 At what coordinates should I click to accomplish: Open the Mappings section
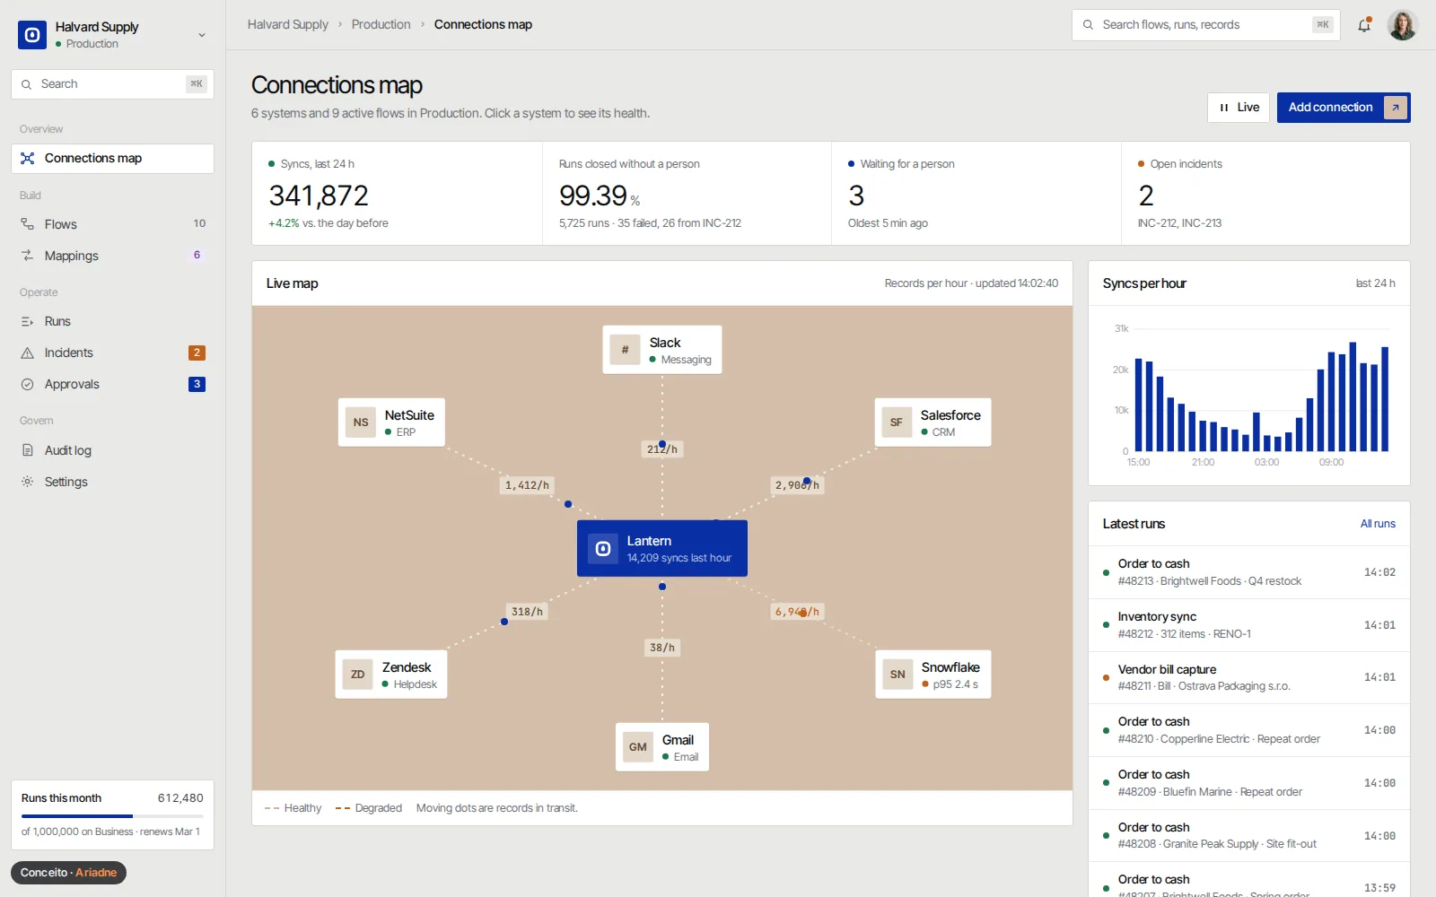tap(112, 256)
